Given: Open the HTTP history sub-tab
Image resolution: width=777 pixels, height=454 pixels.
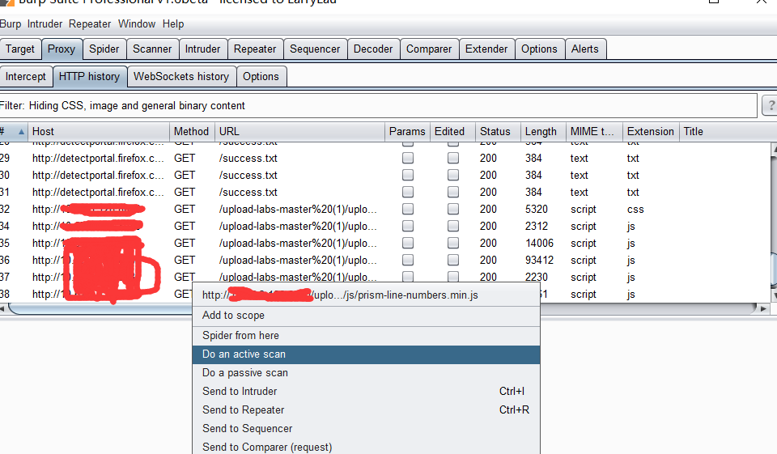Looking at the screenshot, I should (89, 76).
